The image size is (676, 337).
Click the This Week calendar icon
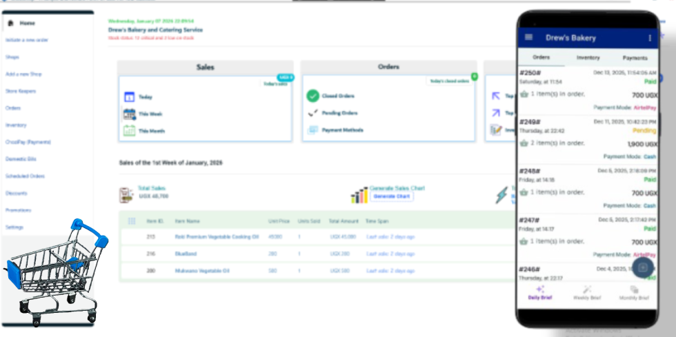tap(129, 114)
